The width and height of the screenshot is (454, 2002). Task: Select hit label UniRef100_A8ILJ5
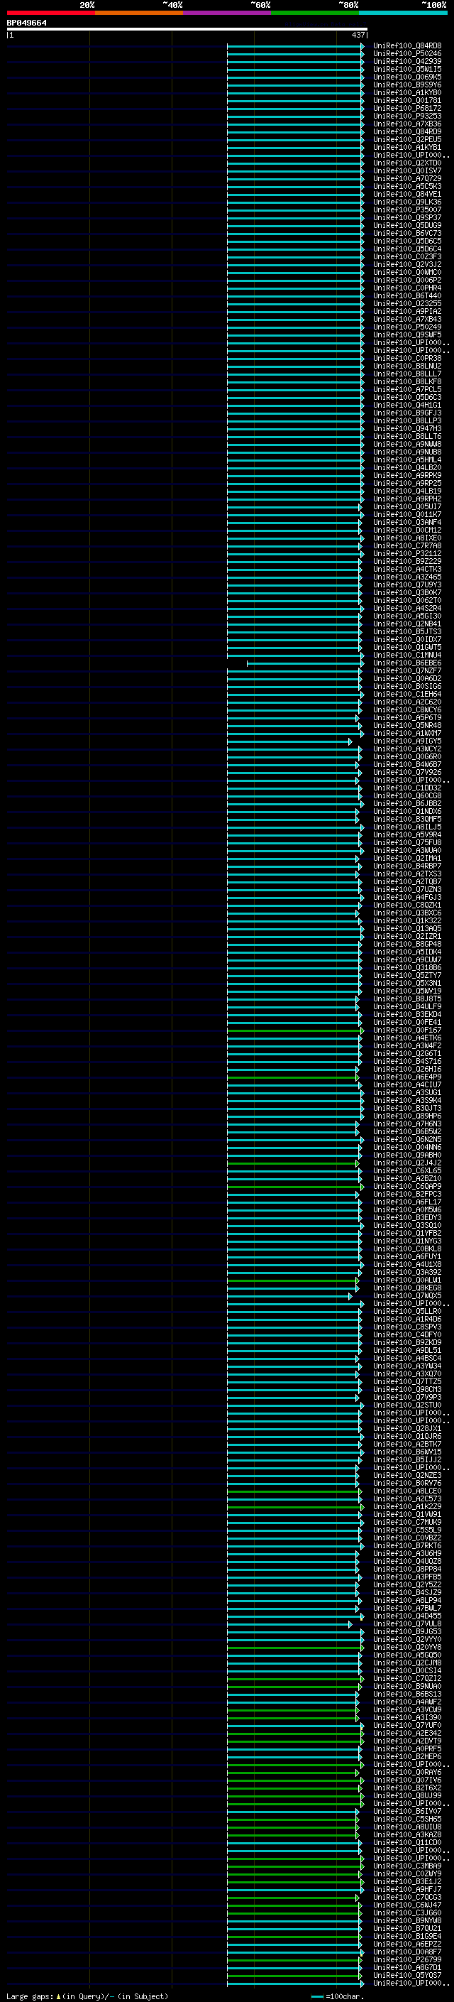coord(407,827)
